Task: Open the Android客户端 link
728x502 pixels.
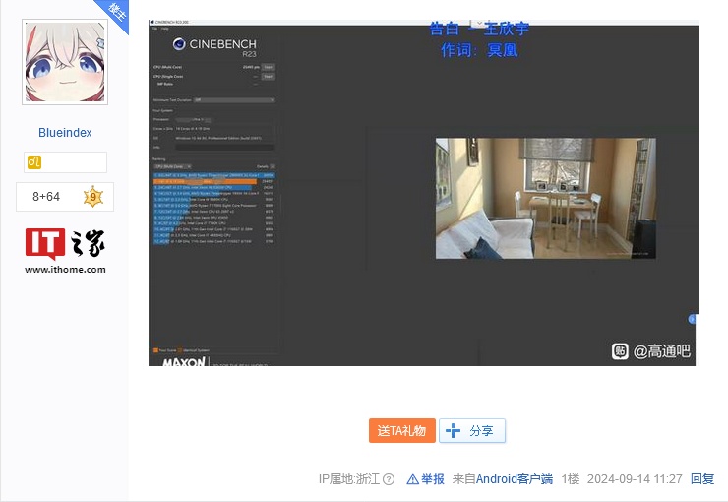Action: pyautogui.click(x=514, y=479)
